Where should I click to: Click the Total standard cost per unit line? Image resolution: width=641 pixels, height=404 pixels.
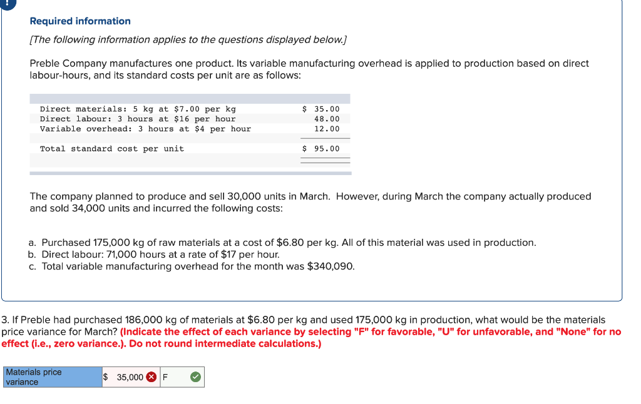(x=111, y=148)
